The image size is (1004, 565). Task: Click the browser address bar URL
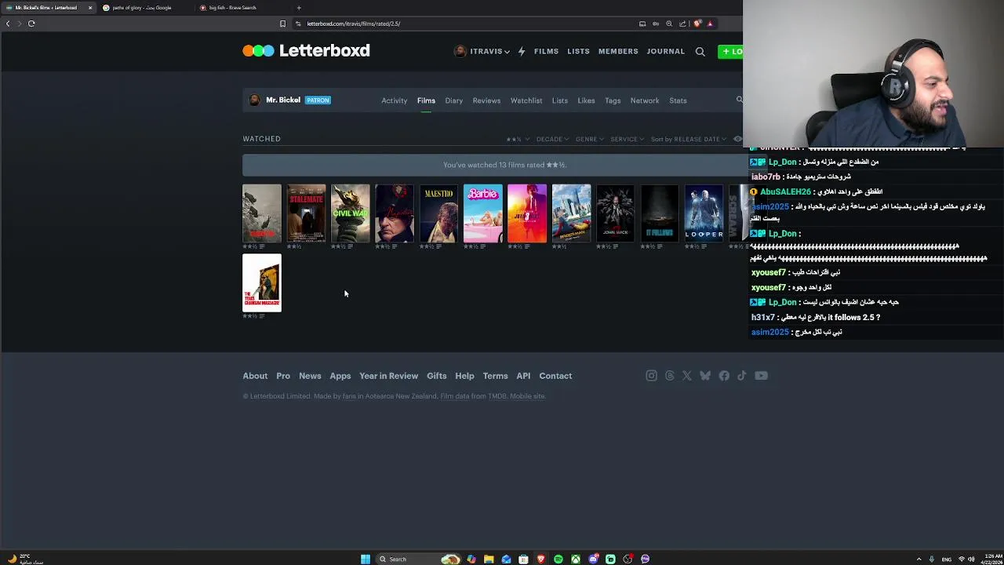[354, 24]
